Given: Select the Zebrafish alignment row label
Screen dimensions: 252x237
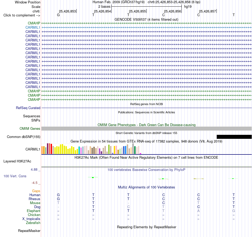Looking at the screenshot, I should pos(33,223).
